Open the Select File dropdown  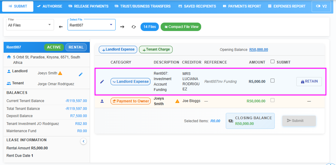click(91, 25)
